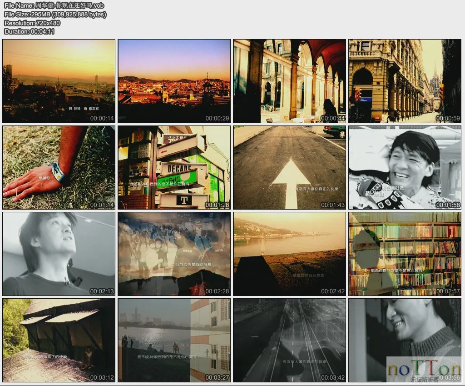Click the road arrow thumbnail at 00:01:43
The width and height of the screenshot is (465, 386).
[x=290, y=167]
